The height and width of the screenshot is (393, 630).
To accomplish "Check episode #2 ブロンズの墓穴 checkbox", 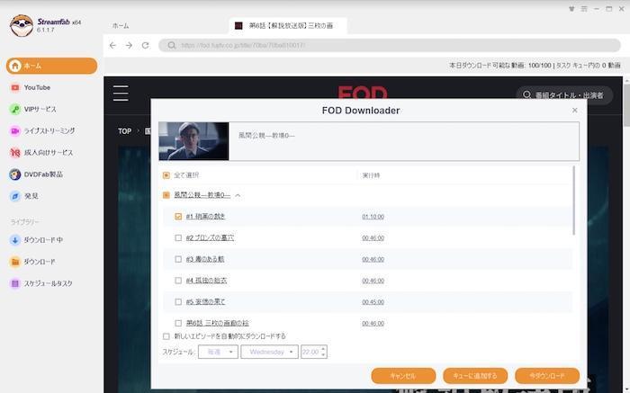I will [178, 237].
